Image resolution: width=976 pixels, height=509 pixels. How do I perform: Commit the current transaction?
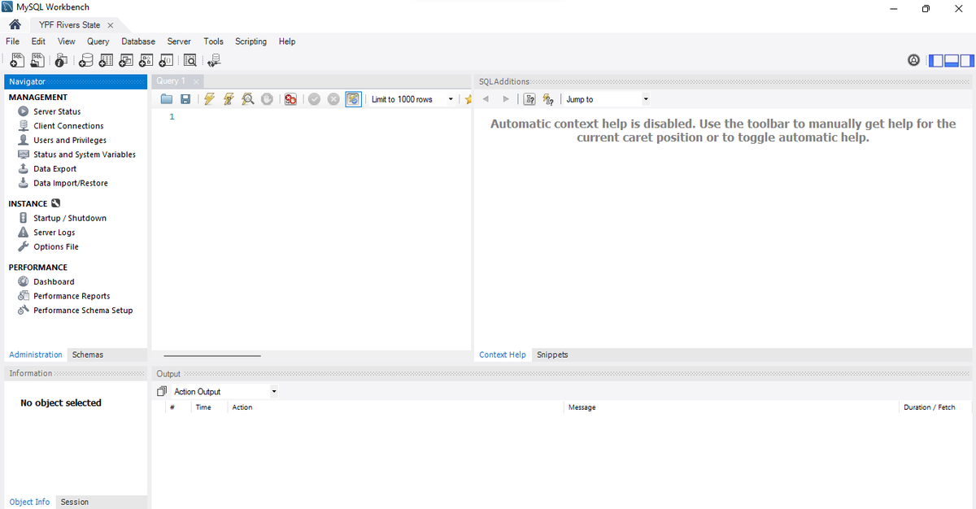pos(314,99)
